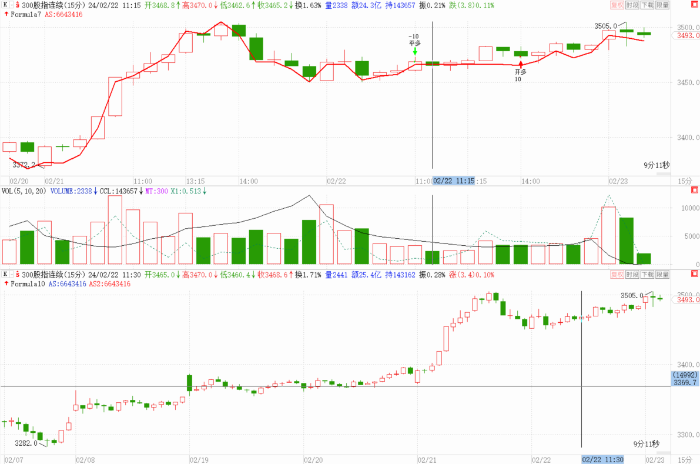Maximize the top K-line pane with the red square icon

click(x=695, y=4)
